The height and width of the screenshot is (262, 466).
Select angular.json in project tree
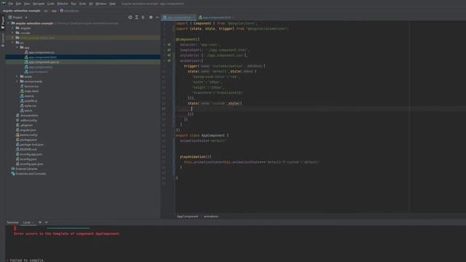pos(28,130)
